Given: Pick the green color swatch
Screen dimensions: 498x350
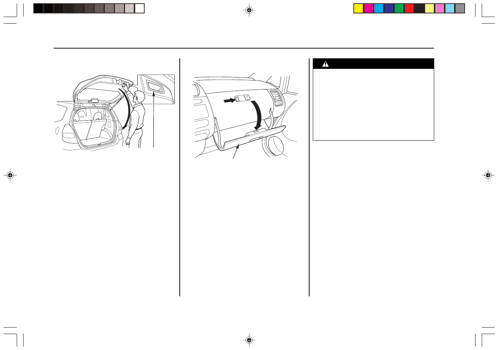Looking at the screenshot, I should tap(399, 9).
